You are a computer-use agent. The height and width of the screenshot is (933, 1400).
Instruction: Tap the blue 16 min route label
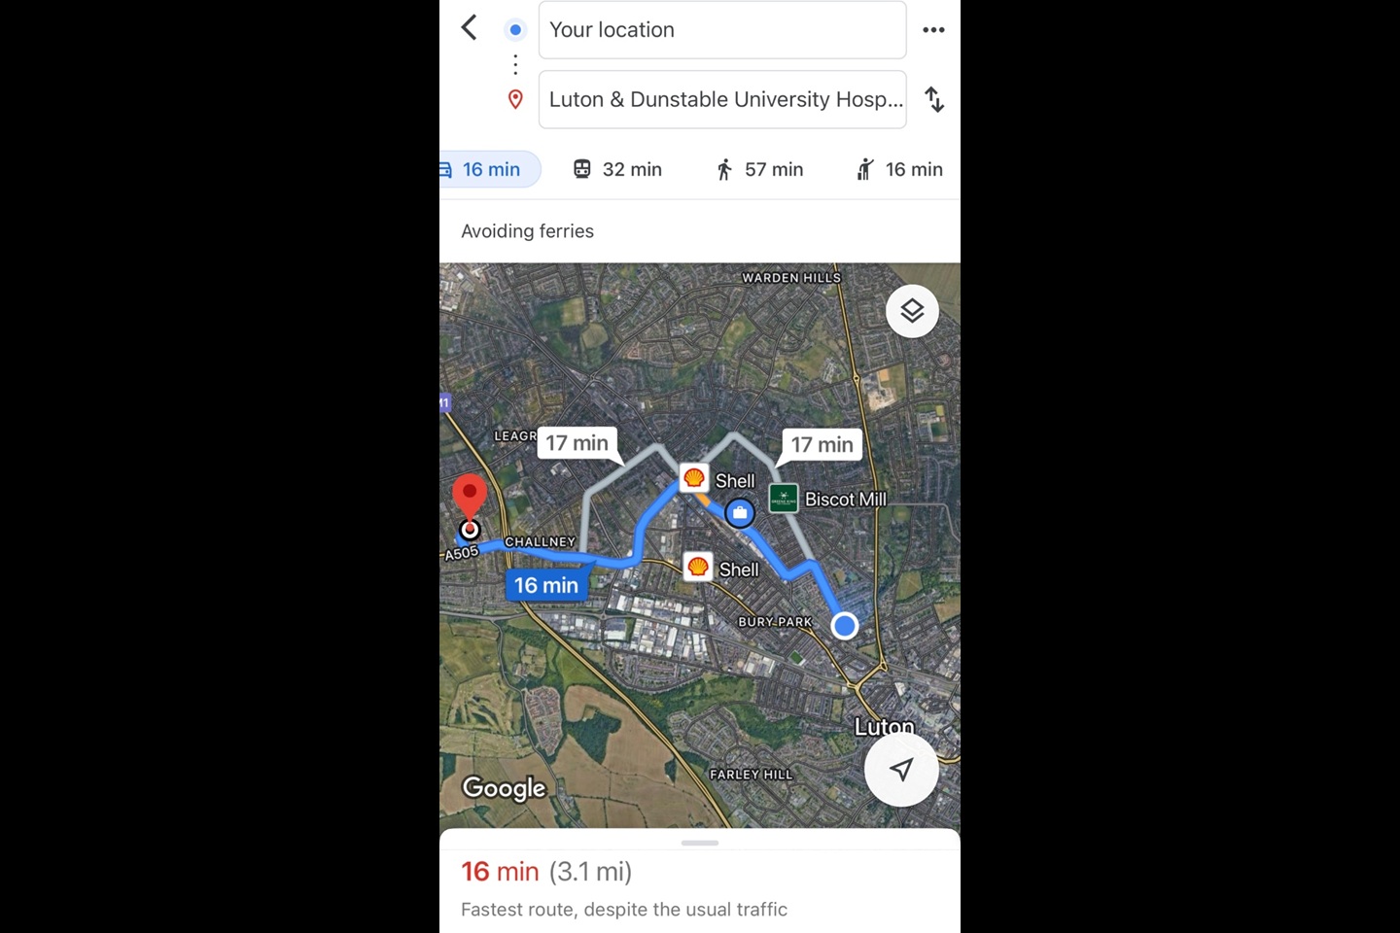pyautogui.click(x=546, y=585)
